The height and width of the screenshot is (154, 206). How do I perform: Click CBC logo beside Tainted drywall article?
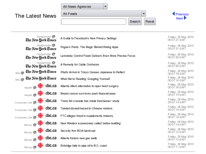[x=47, y=108]
